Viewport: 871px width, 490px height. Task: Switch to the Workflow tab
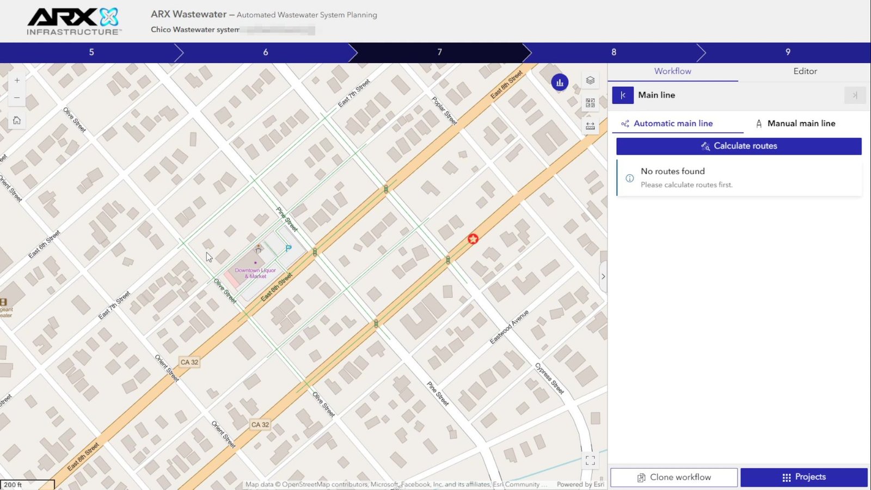[673, 71]
